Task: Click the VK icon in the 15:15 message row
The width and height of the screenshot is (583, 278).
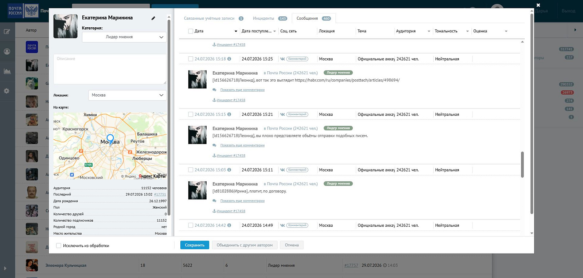Action: [x=282, y=114]
